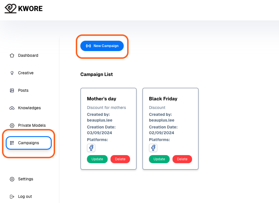Delete the Mother's day campaign

click(x=120, y=159)
